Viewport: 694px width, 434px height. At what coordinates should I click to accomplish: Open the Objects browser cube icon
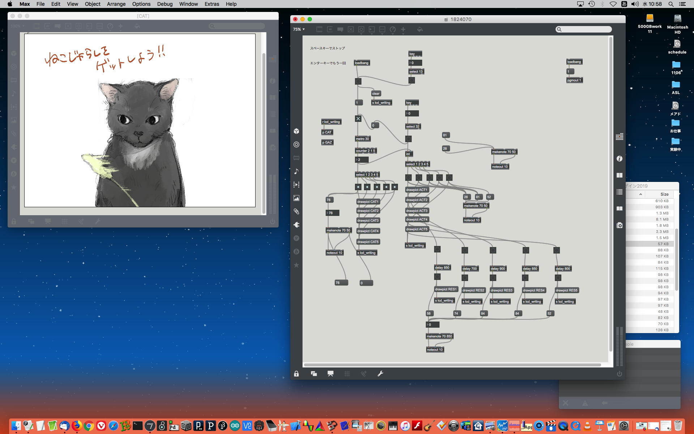point(296,131)
